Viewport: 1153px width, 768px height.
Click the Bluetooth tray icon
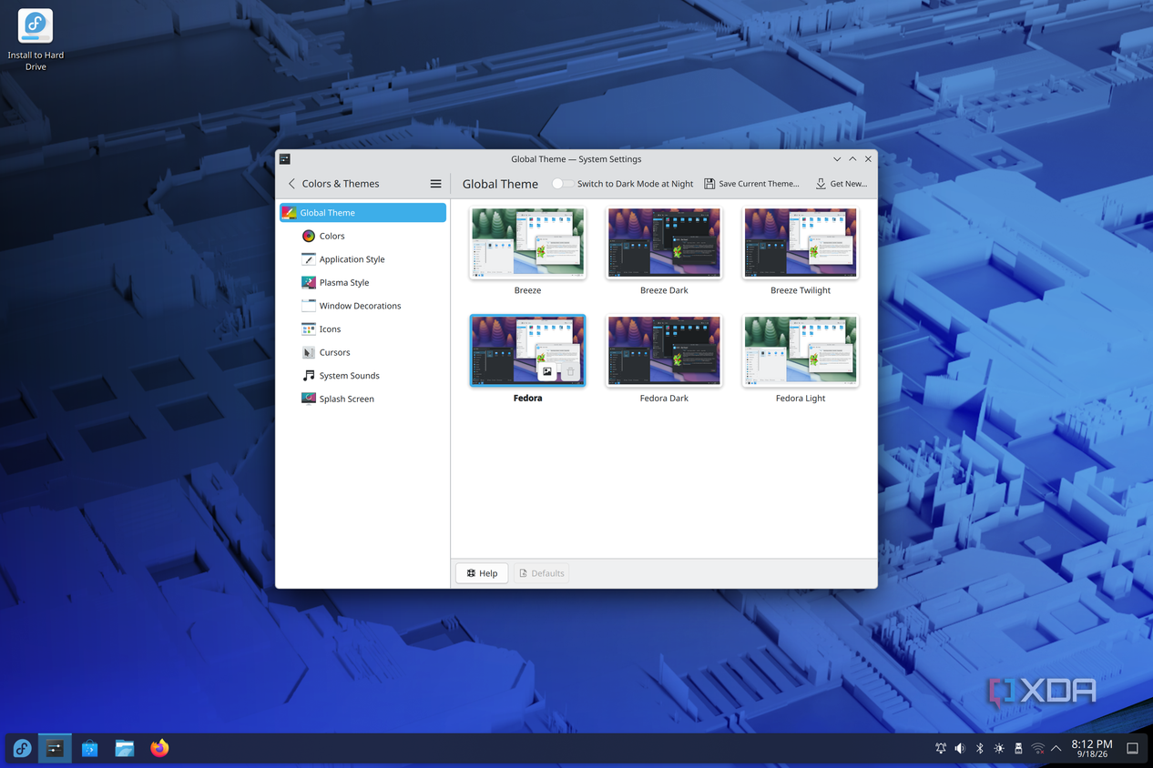pyautogui.click(x=980, y=749)
